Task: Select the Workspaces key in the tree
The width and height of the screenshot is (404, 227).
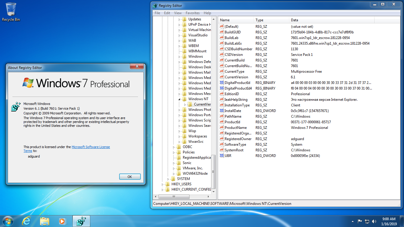Action: (x=198, y=136)
